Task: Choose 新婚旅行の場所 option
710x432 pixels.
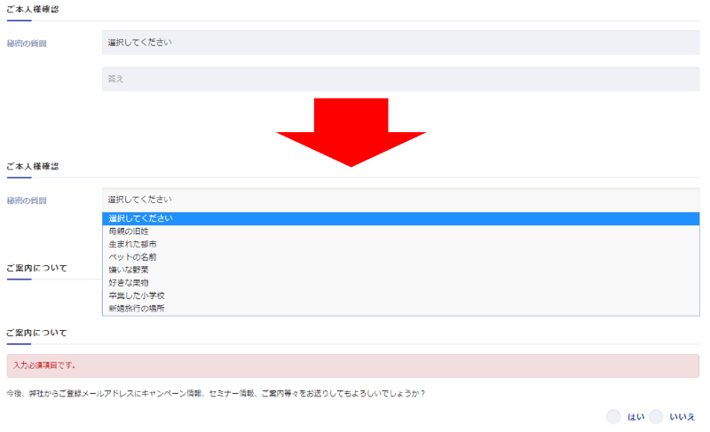Action: [x=400, y=309]
